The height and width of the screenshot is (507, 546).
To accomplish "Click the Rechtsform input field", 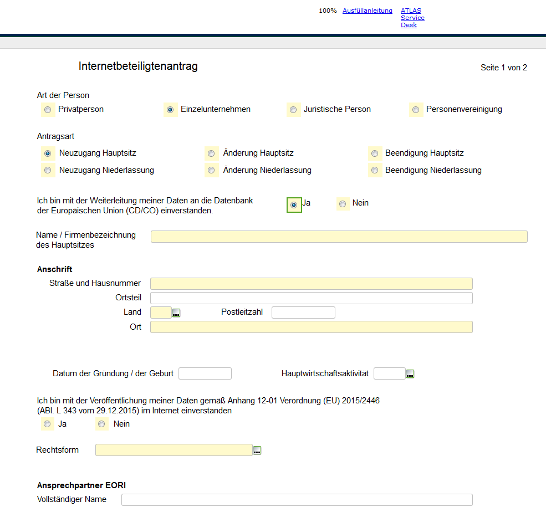I will pos(174,450).
